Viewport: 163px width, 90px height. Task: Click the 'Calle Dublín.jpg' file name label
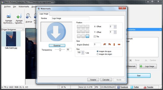point(11,48)
